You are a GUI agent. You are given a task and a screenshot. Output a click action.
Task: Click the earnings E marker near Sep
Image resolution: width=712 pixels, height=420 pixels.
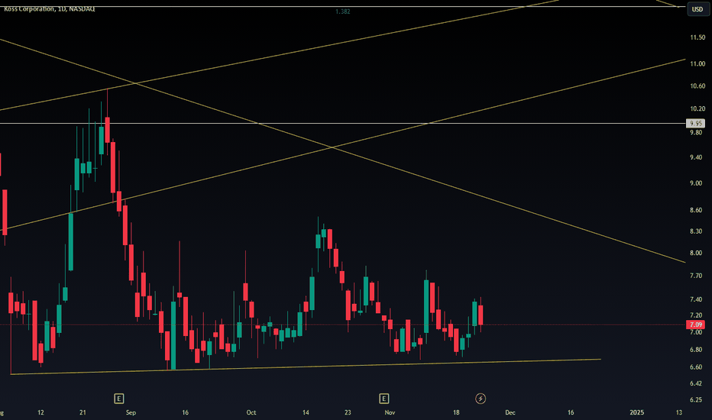(118, 399)
